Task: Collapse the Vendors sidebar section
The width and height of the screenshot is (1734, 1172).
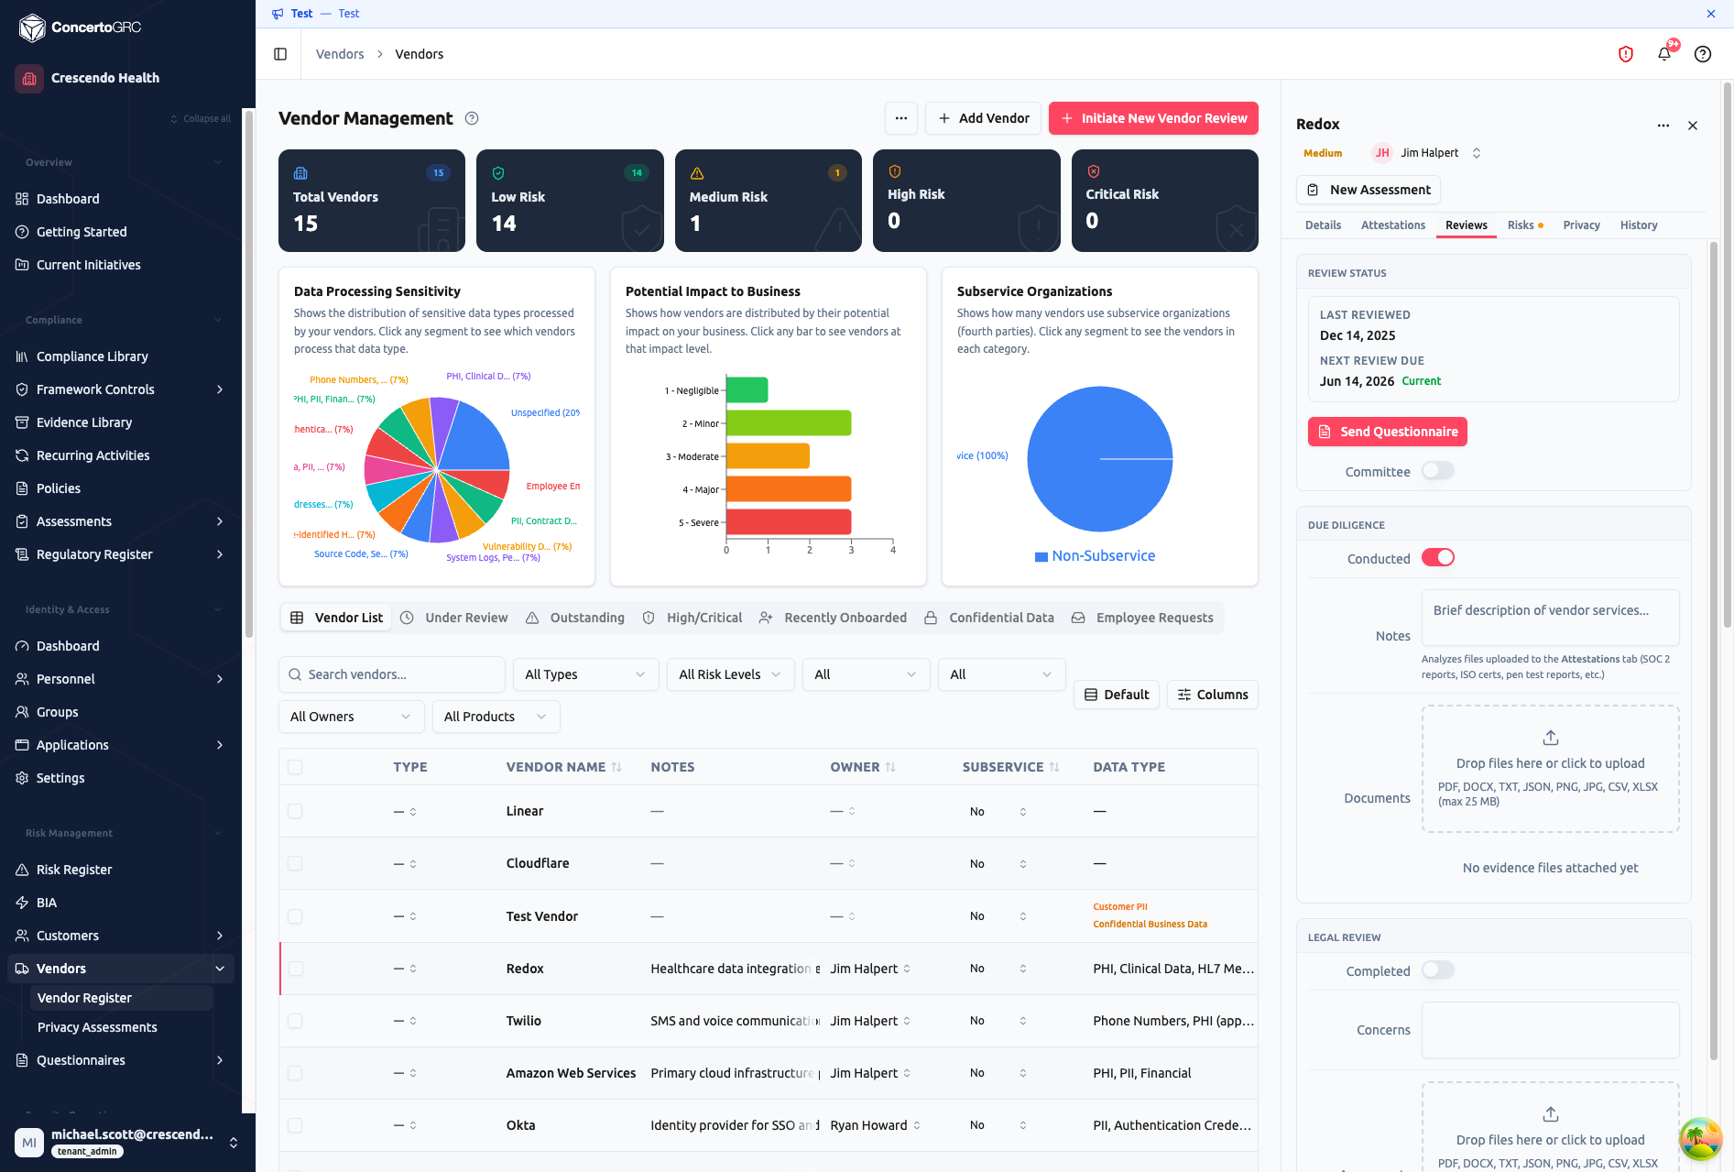Action: [x=220, y=969]
